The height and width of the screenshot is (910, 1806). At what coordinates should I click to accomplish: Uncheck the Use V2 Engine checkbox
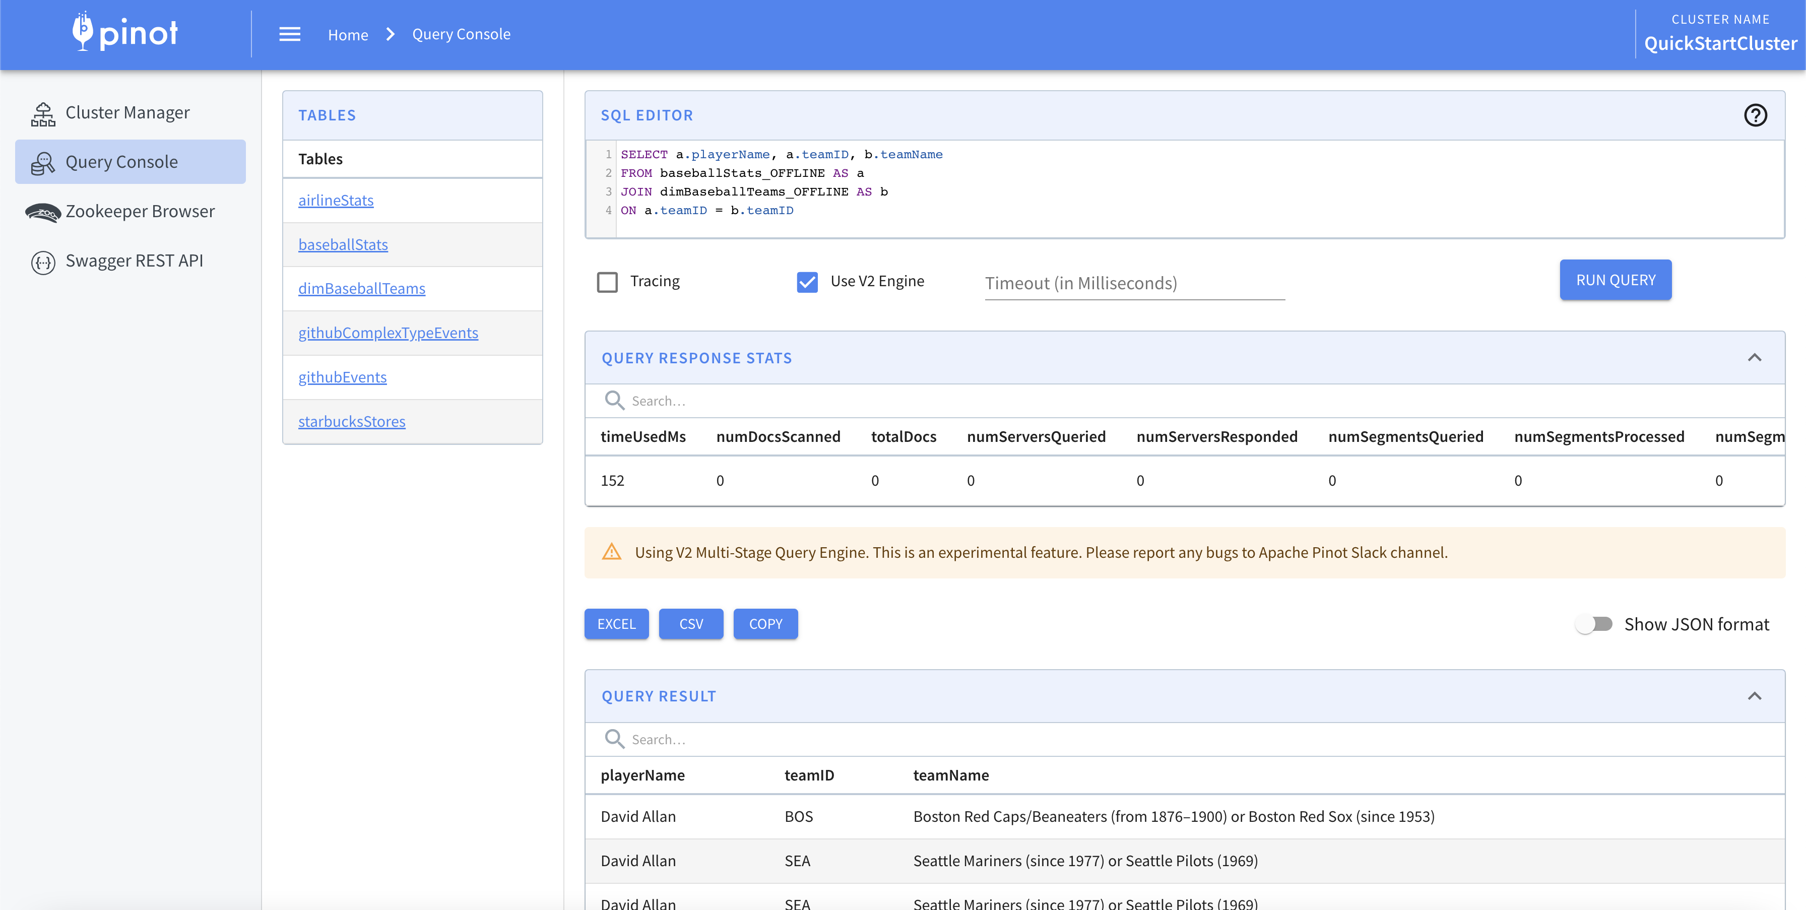[x=807, y=282]
